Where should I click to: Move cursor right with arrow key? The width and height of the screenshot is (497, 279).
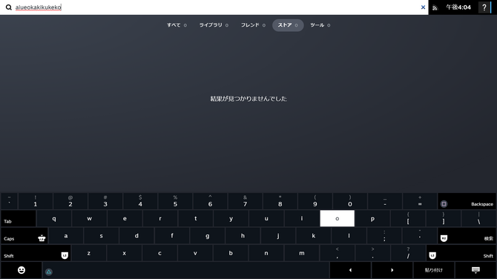click(x=392, y=270)
